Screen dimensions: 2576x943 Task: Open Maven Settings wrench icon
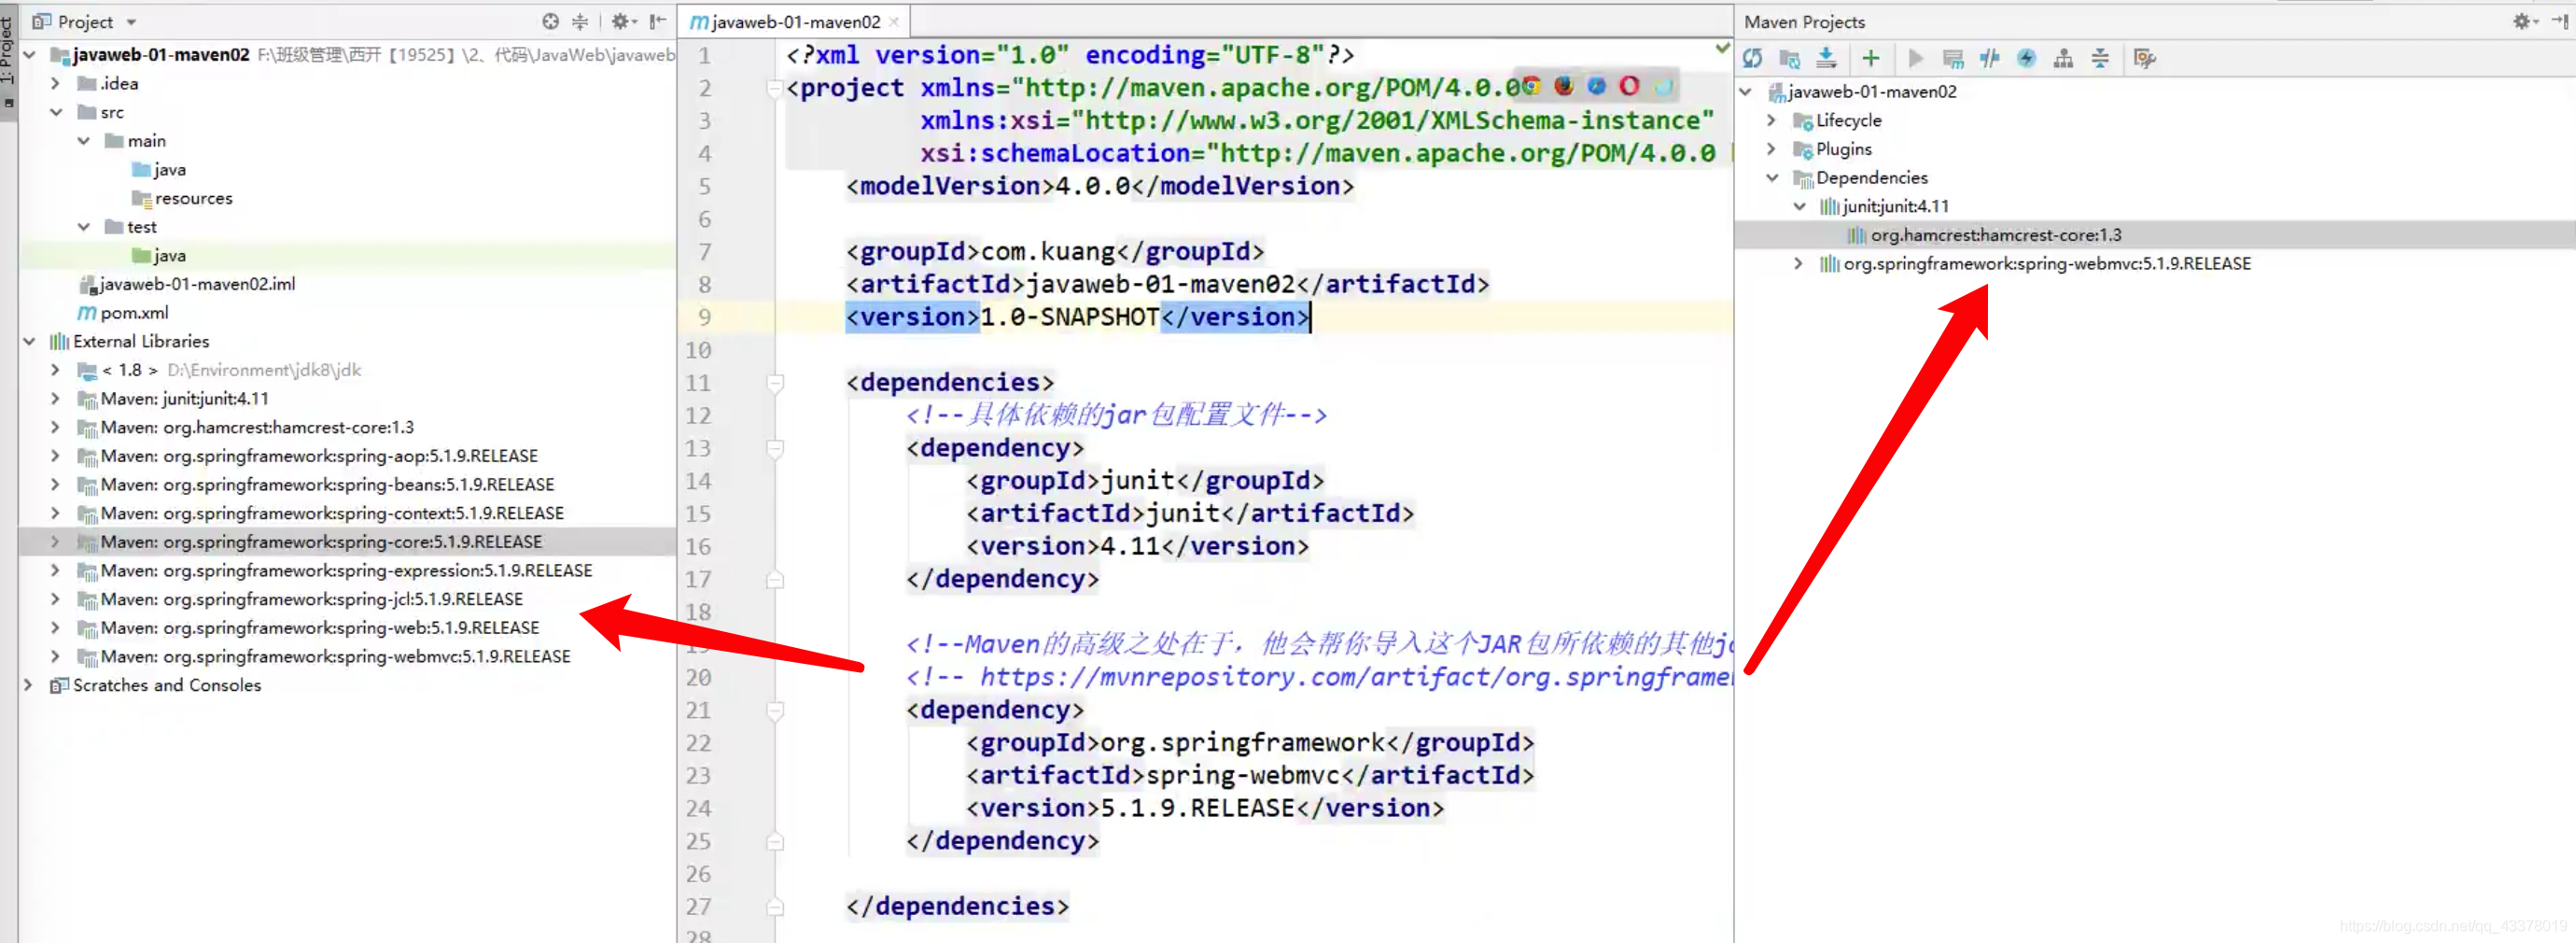(x=2144, y=58)
